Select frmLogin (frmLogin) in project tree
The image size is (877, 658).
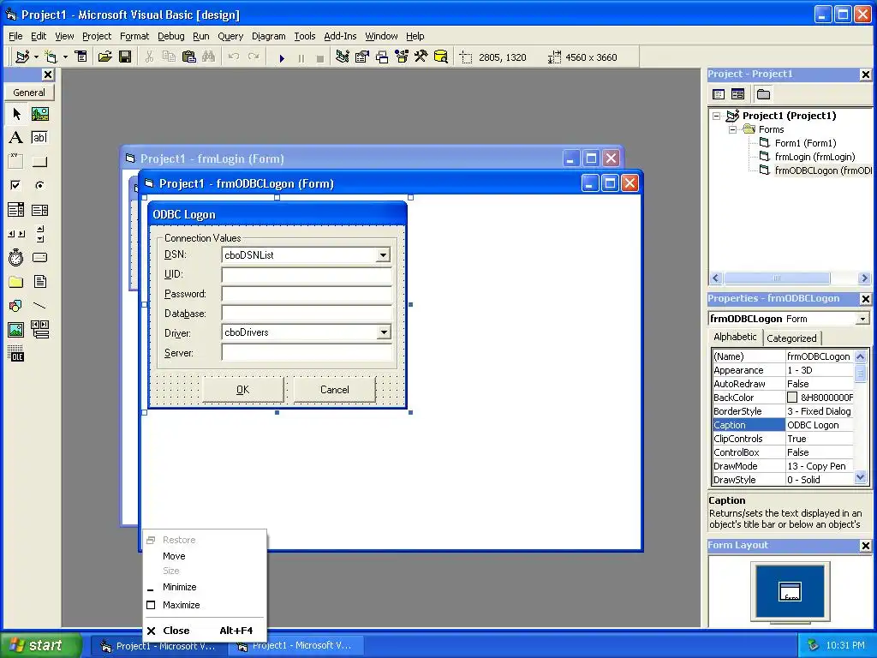(815, 157)
